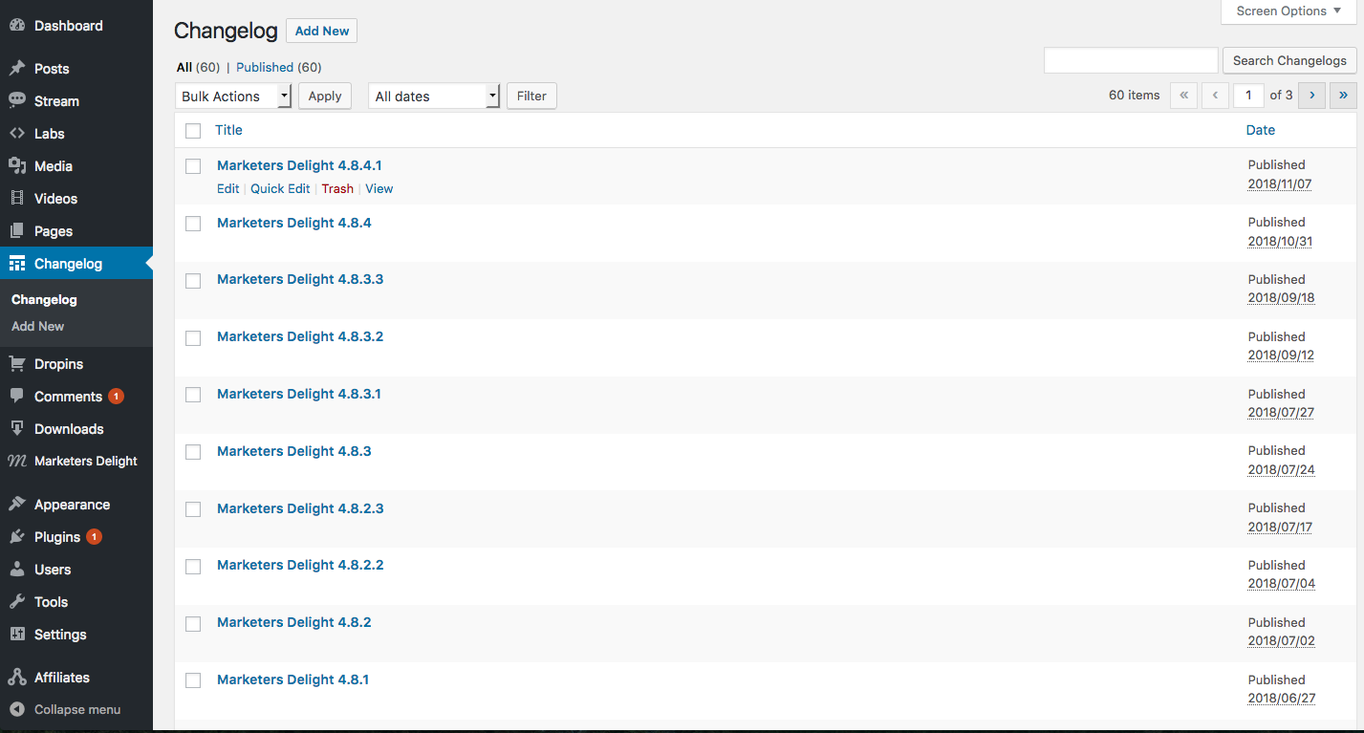Click the Comments red notification badge
The width and height of the screenshot is (1364, 733).
pos(116,397)
